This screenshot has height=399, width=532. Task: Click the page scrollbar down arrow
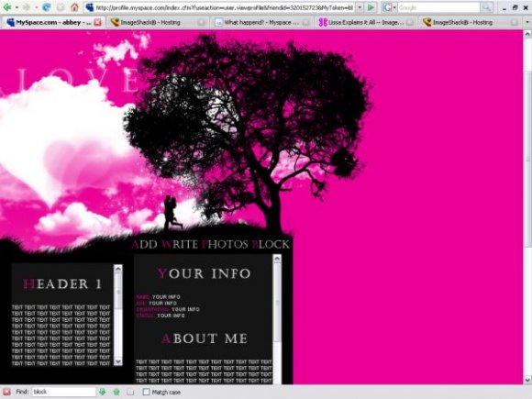tap(527, 380)
